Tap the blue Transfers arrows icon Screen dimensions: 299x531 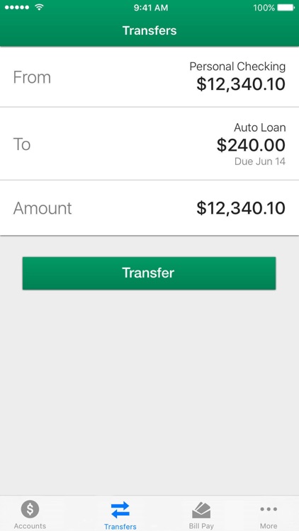tap(120, 510)
